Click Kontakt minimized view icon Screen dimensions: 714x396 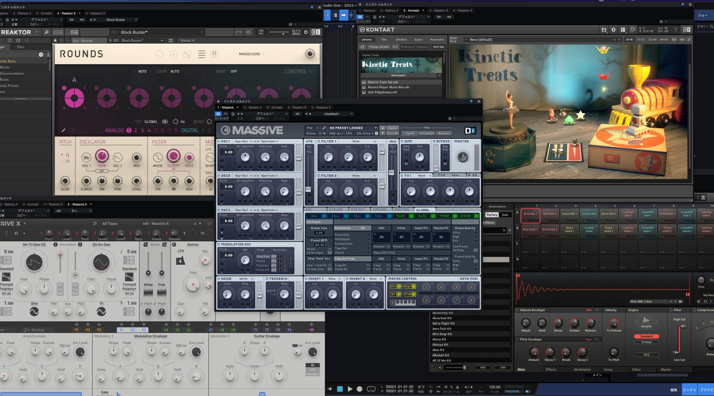[x=632, y=30]
